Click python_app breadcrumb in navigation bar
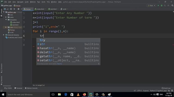 [7, 5]
